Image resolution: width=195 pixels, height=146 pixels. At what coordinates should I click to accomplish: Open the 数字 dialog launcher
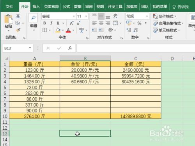(148, 38)
